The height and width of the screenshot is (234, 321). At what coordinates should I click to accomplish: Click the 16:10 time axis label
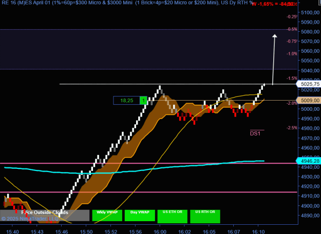pos(258,231)
